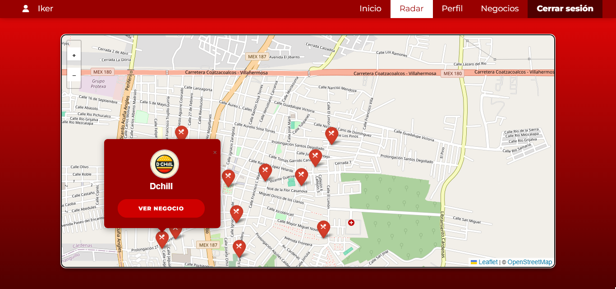
Task: Click the Dchill logo in the popup
Action: tap(165, 164)
